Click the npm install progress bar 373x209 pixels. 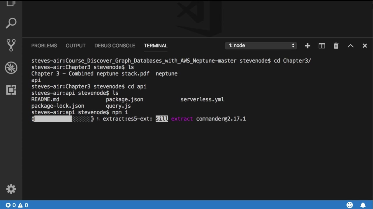pos(63,119)
